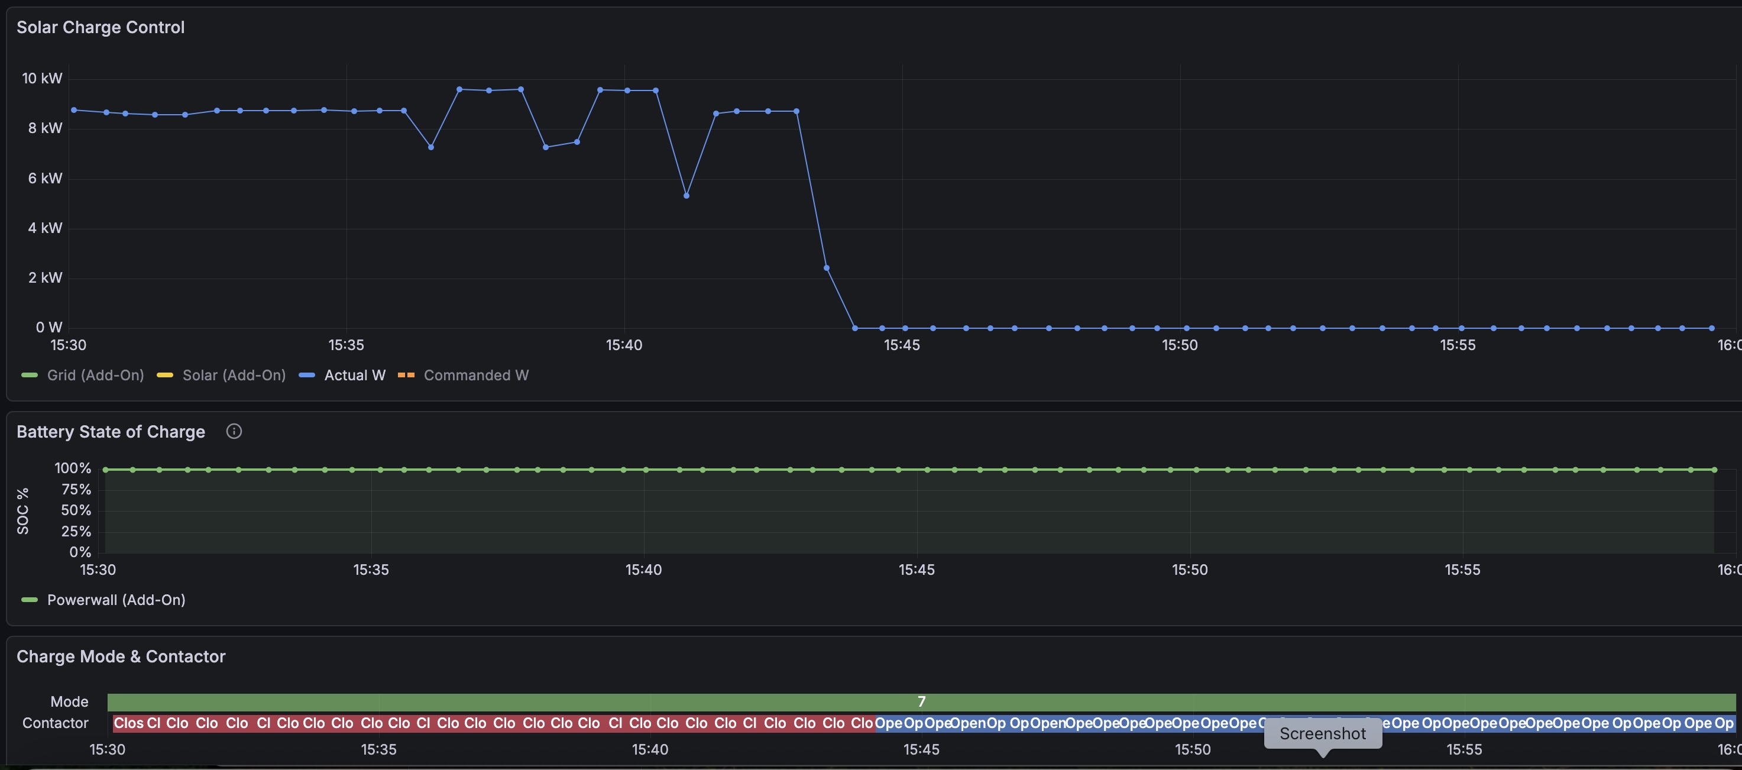Click the 100% label on SOC axis
This screenshot has height=770, width=1742.
72,468
